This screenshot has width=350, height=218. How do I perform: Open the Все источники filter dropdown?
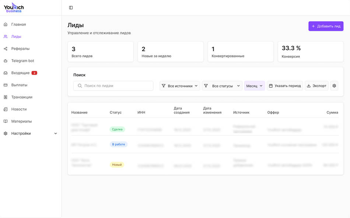click(180, 86)
